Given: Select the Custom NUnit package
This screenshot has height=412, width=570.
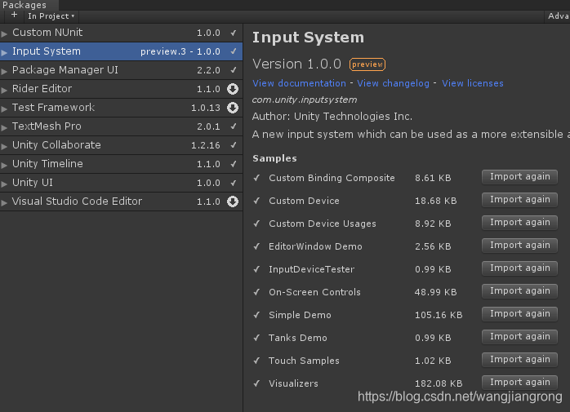Looking at the screenshot, I should 121,33.
